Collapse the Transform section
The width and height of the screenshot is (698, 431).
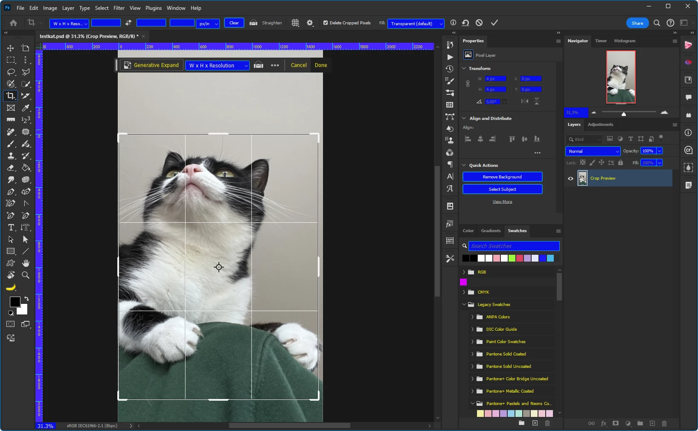464,68
